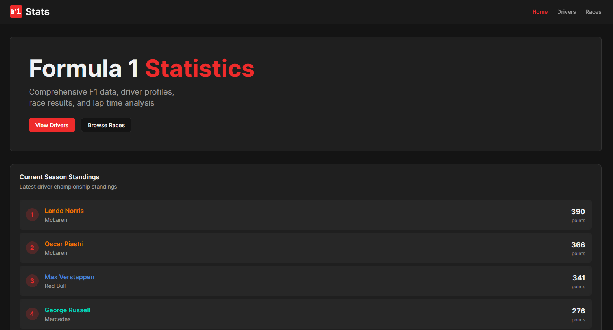613x330 pixels.
Task: Click the position 2 badge
Action: point(32,248)
